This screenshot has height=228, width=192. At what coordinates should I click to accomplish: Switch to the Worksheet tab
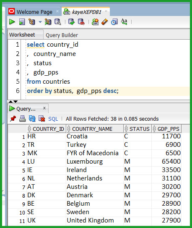tap(22, 35)
